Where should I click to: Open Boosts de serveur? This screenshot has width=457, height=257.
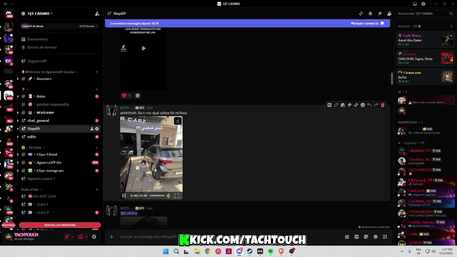pyautogui.click(x=60, y=47)
